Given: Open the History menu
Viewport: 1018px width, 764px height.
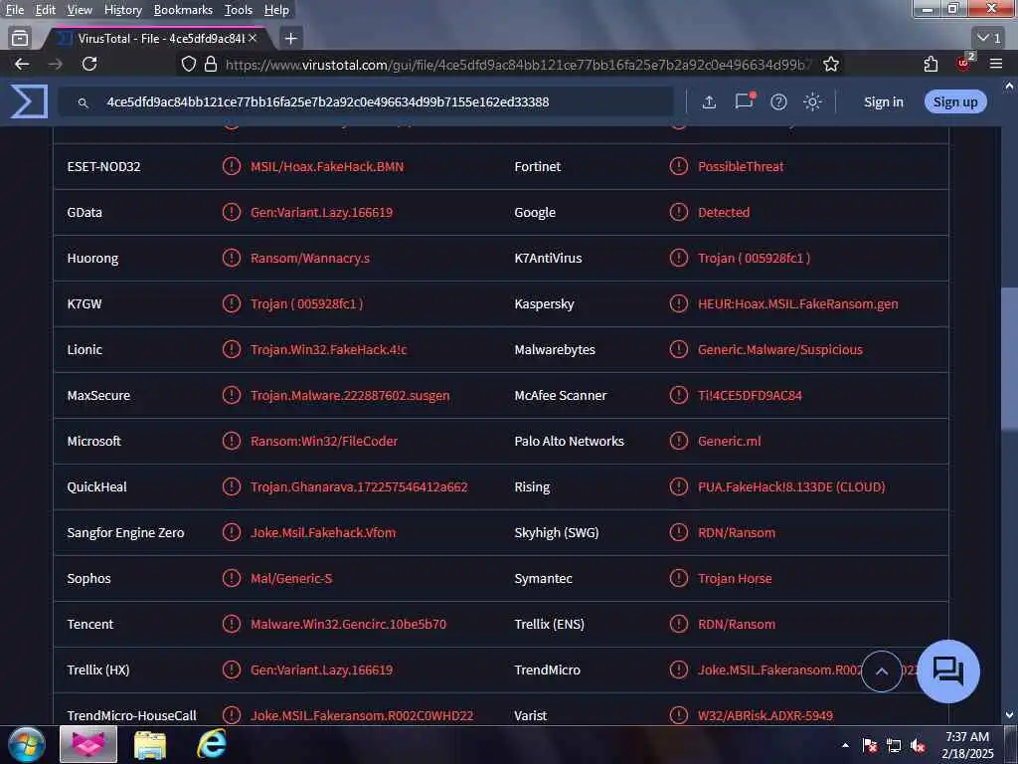Looking at the screenshot, I should pyautogui.click(x=122, y=10).
